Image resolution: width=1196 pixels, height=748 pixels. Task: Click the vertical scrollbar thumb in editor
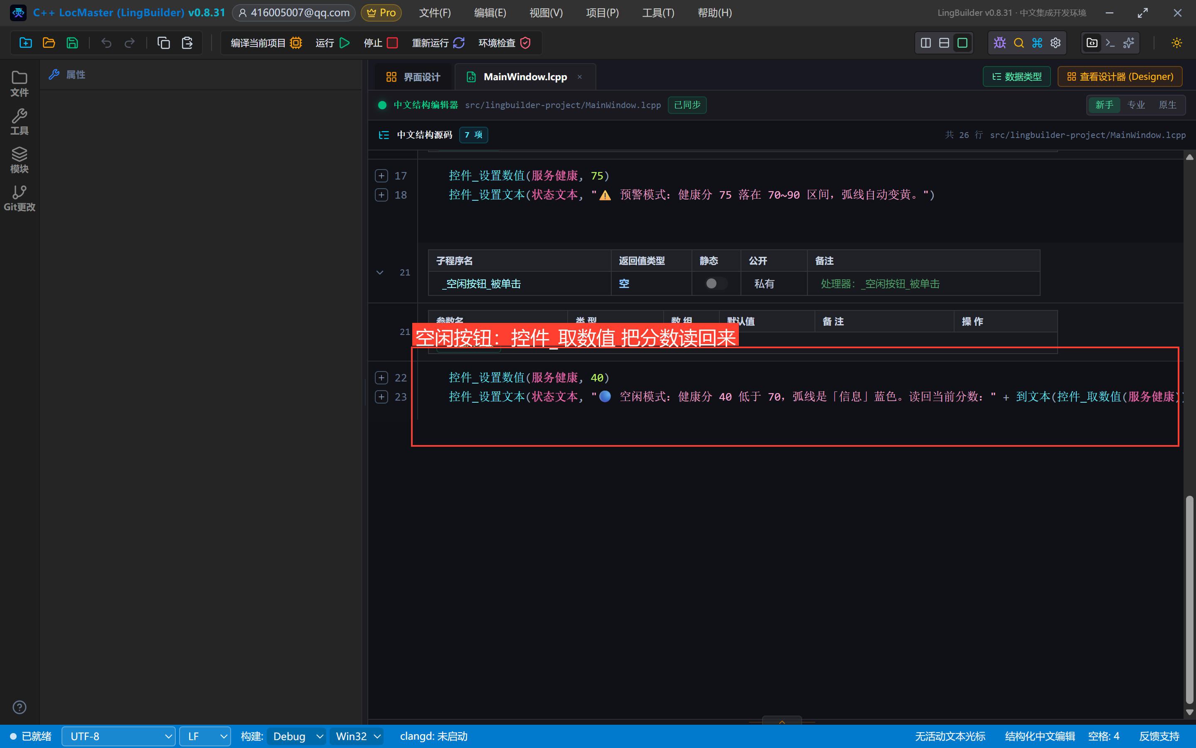(x=1190, y=600)
